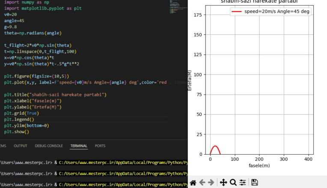Click the 'x=v0*np.cos(theta)*t' line

pyautogui.click(x=29, y=57)
